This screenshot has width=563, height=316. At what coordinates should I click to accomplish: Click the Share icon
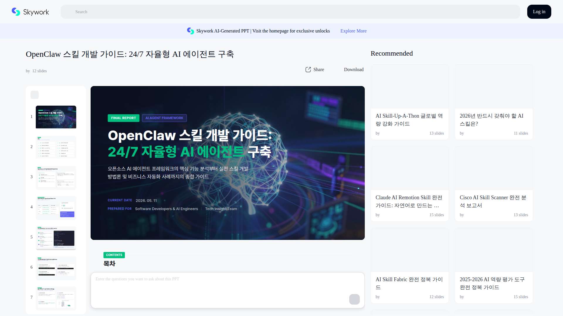pos(308,70)
